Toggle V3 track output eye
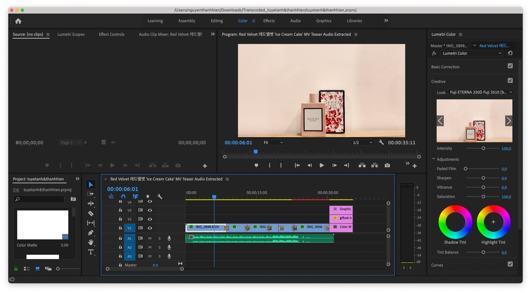 (x=150, y=210)
